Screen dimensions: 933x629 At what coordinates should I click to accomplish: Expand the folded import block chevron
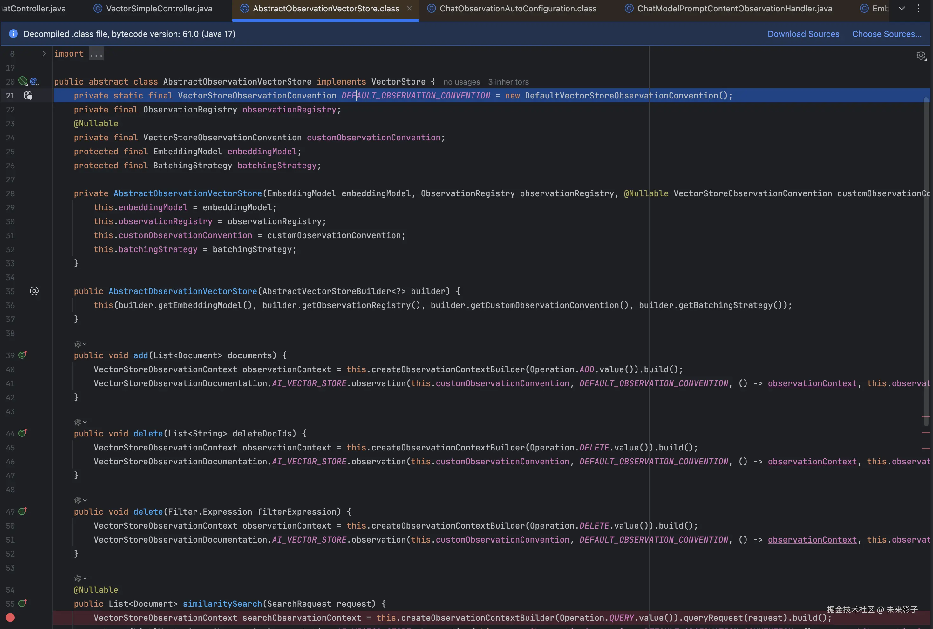coord(44,54)
